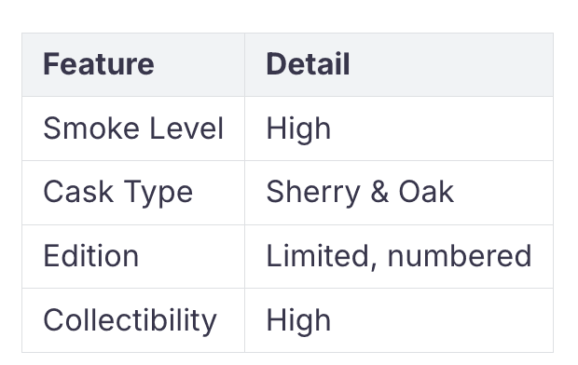Click the word numbered in Edition row
The width and height of the screenshot is (578, 365).
tap(460, 256)
